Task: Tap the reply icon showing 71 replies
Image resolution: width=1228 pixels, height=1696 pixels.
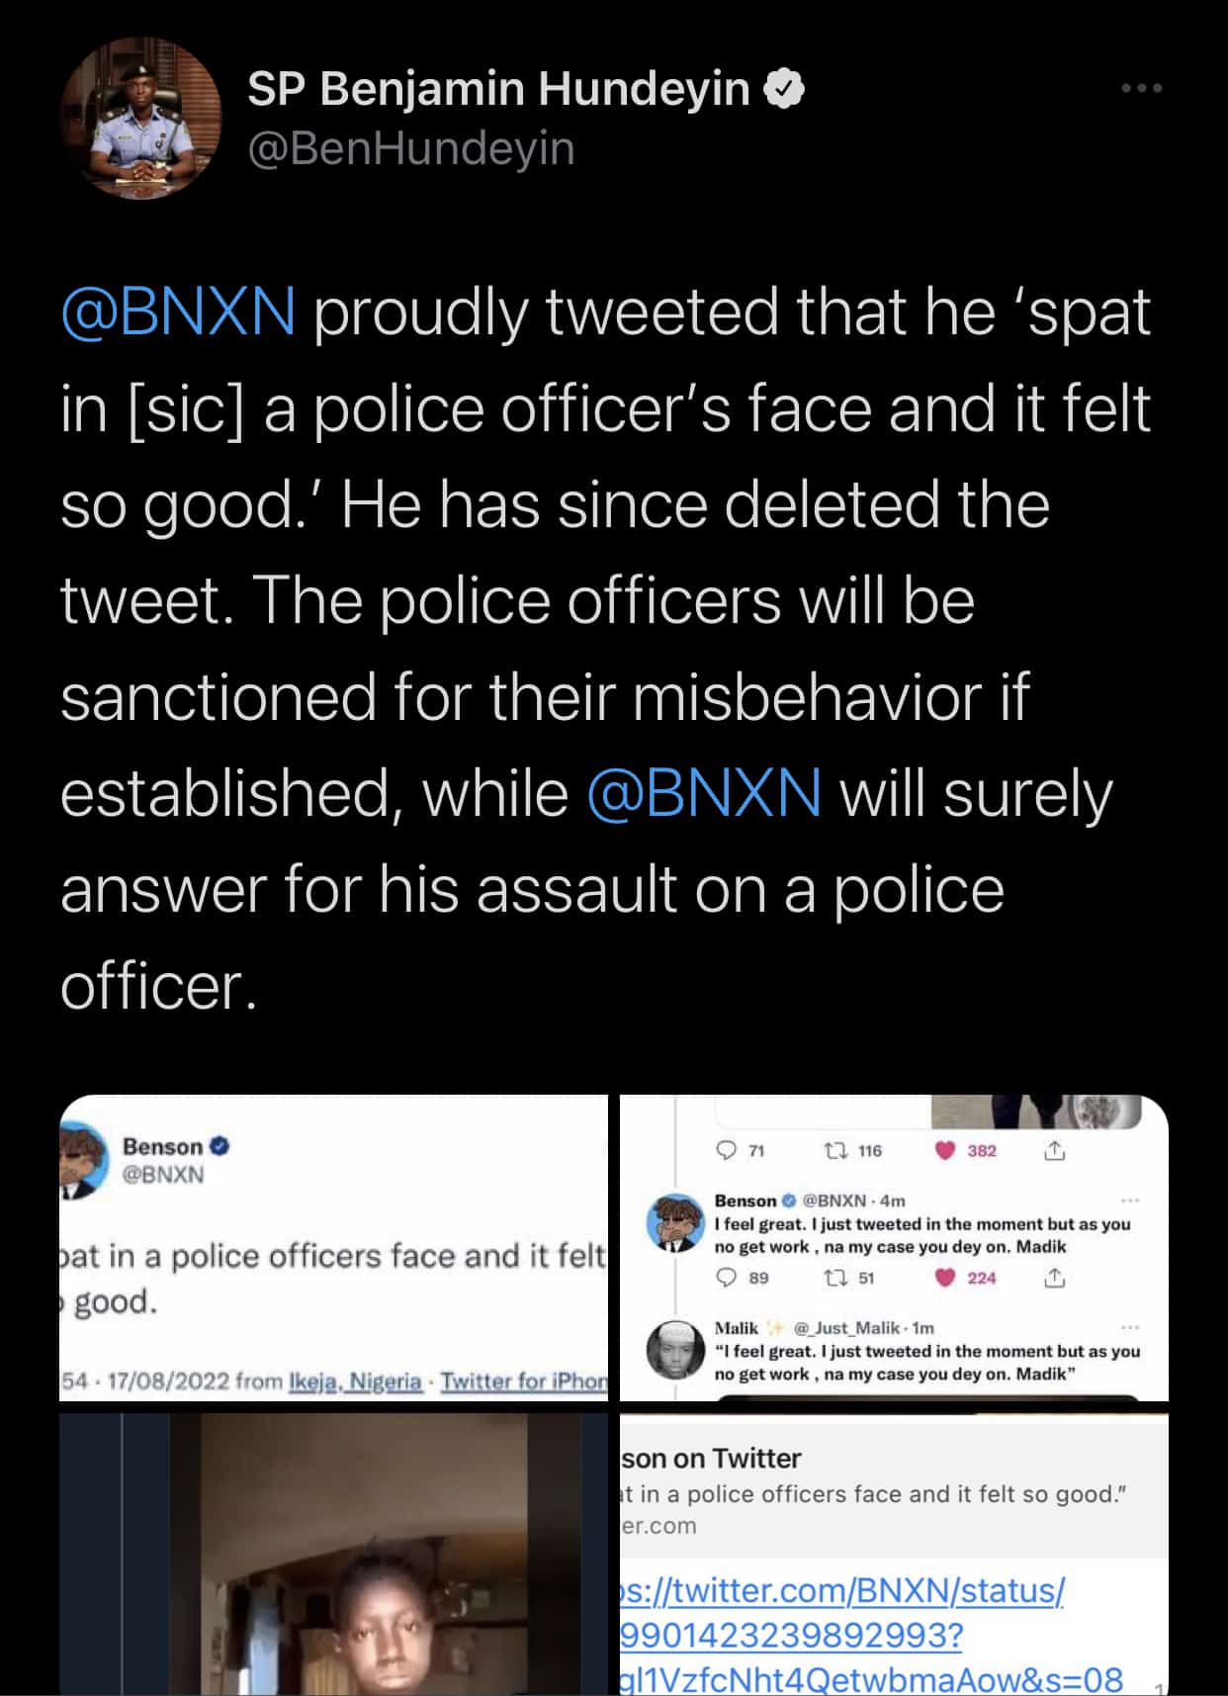Action: point(727,1151)
